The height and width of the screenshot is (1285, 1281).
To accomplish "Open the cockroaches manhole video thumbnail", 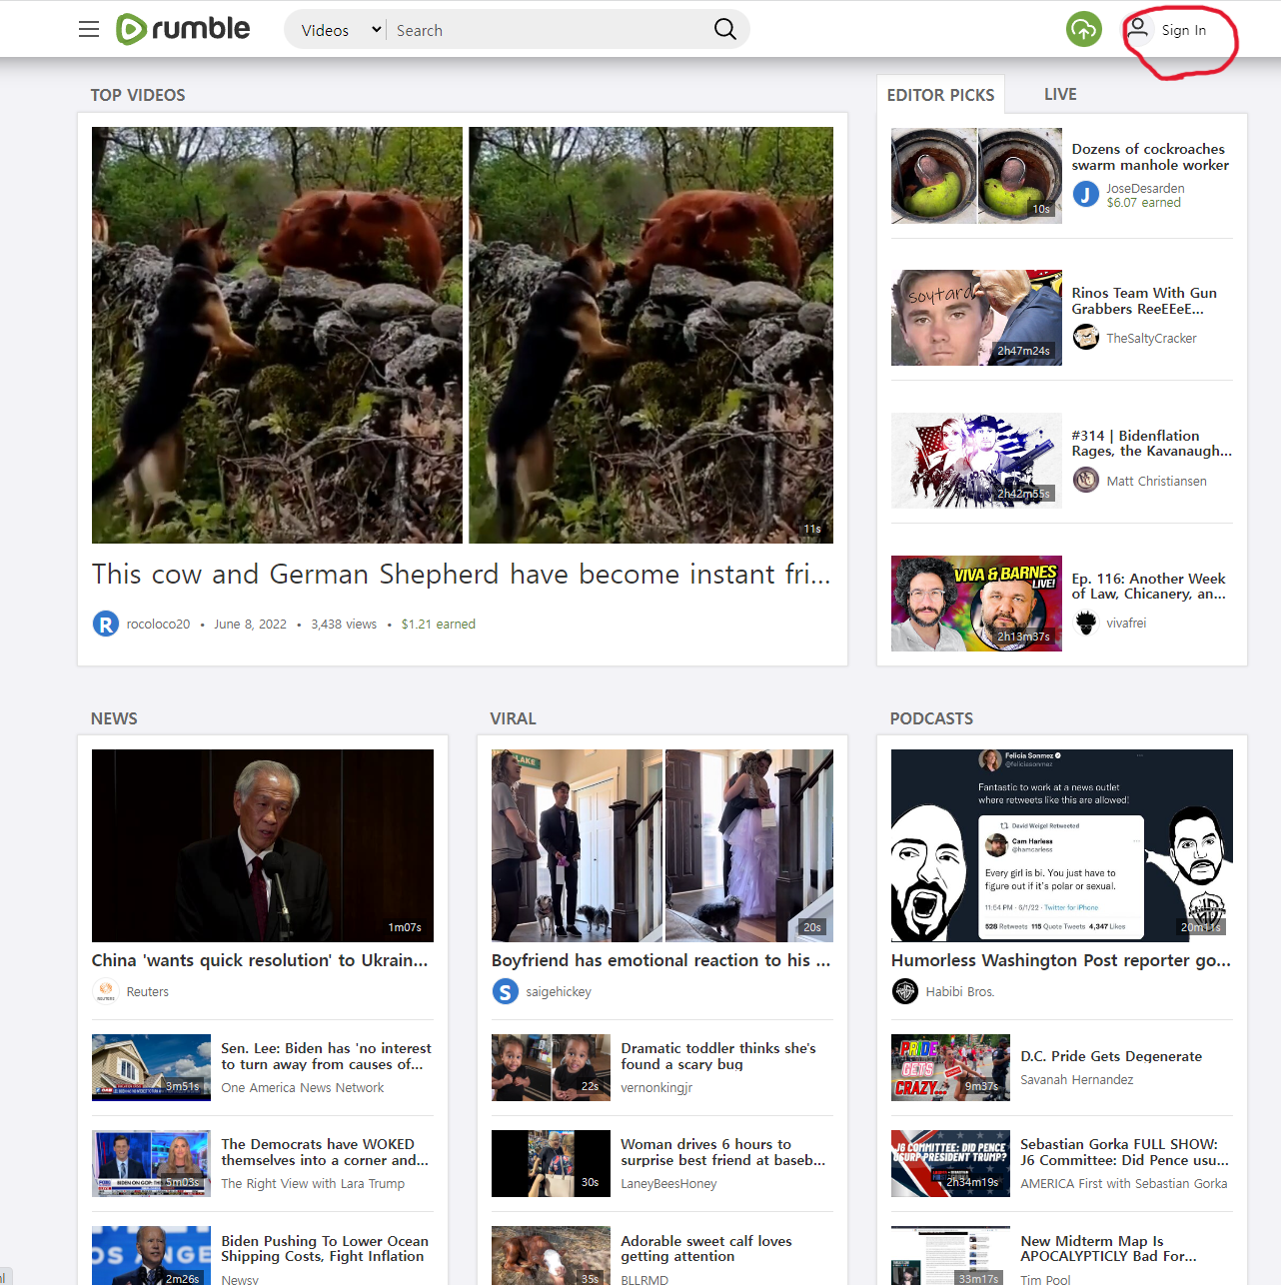I will tap(976, 176).
